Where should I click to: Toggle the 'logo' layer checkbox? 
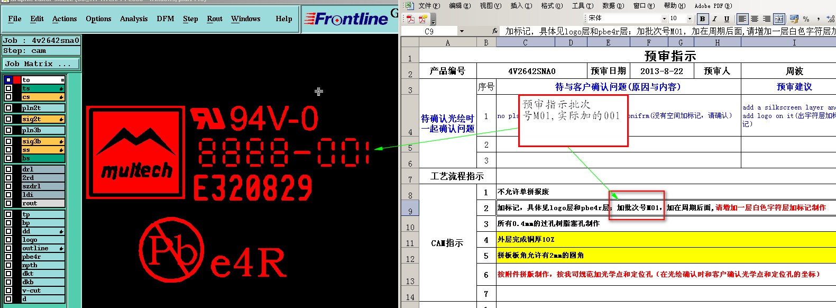point(8,240)
